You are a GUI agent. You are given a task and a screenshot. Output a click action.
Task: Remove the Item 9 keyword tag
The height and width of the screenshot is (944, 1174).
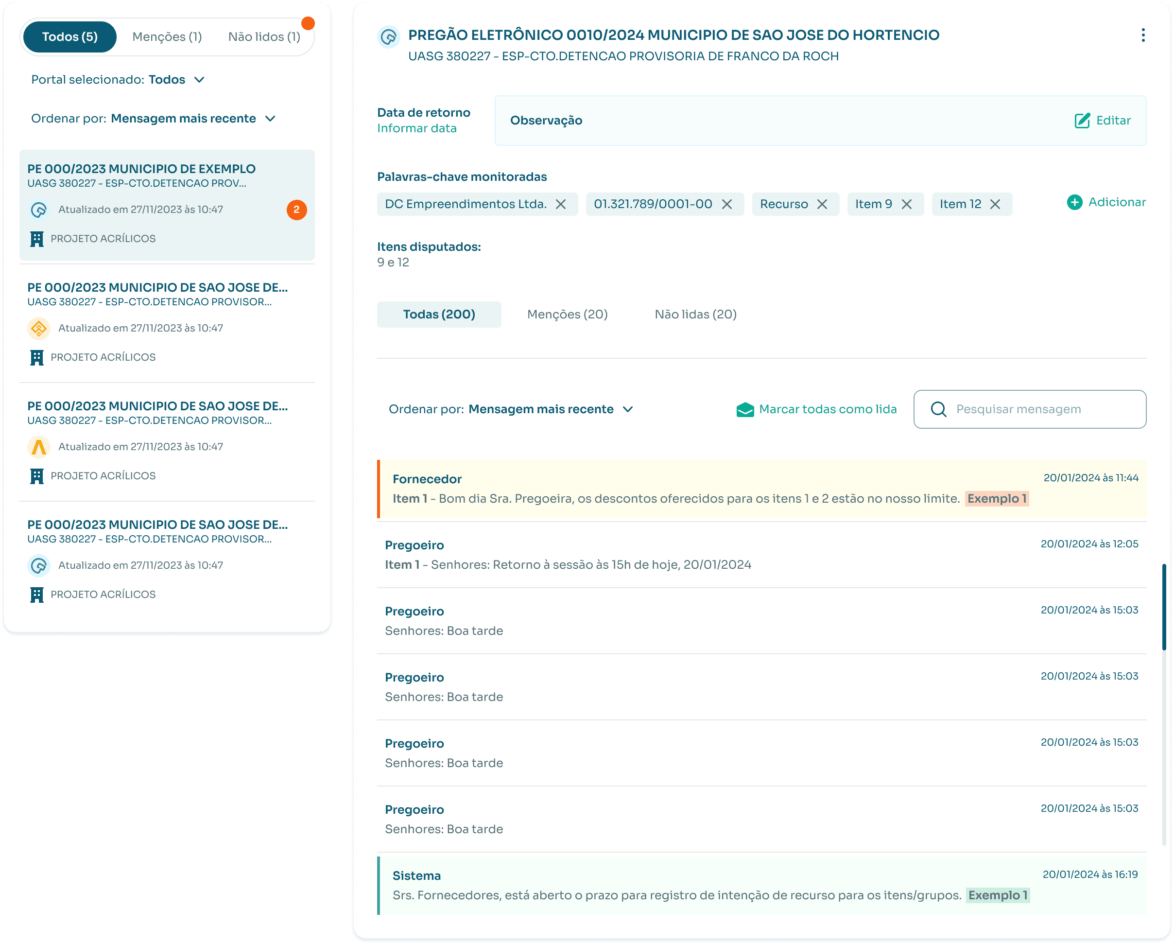907,204
